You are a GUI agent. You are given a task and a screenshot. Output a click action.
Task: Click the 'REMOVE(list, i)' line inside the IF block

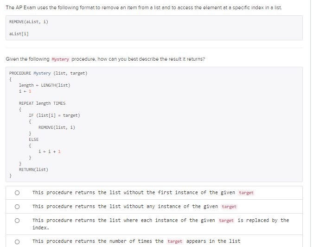(57, 127)
